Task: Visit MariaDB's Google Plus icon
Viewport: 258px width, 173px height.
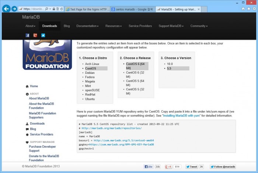Action: [x=35, y=35]
